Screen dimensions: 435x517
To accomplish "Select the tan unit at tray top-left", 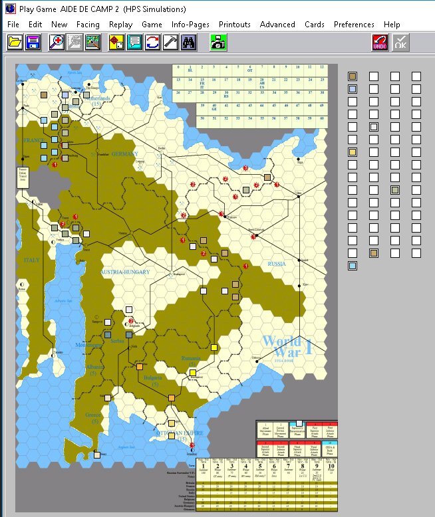I will click(353, 76).
